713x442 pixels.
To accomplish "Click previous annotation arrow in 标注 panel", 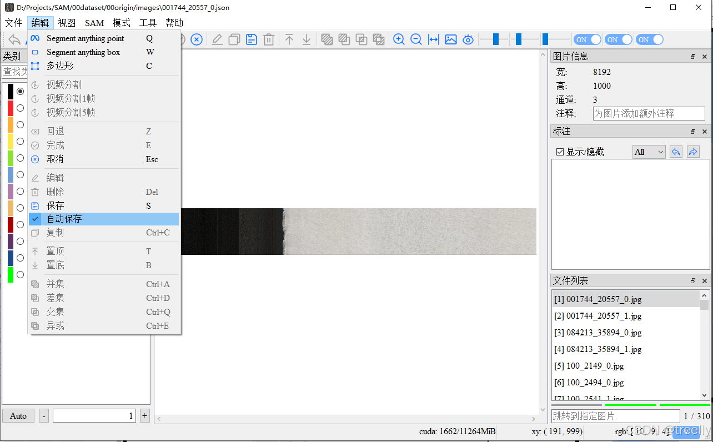I will pos(676,152).
